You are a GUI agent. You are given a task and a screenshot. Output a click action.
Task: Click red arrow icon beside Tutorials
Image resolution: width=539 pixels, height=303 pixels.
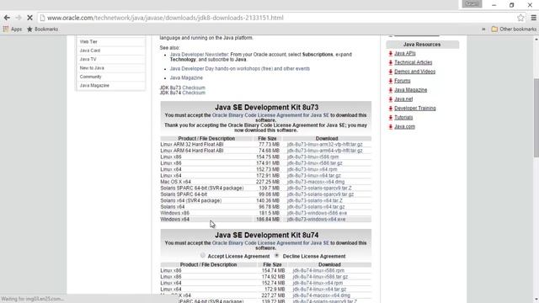coord(391,118)
